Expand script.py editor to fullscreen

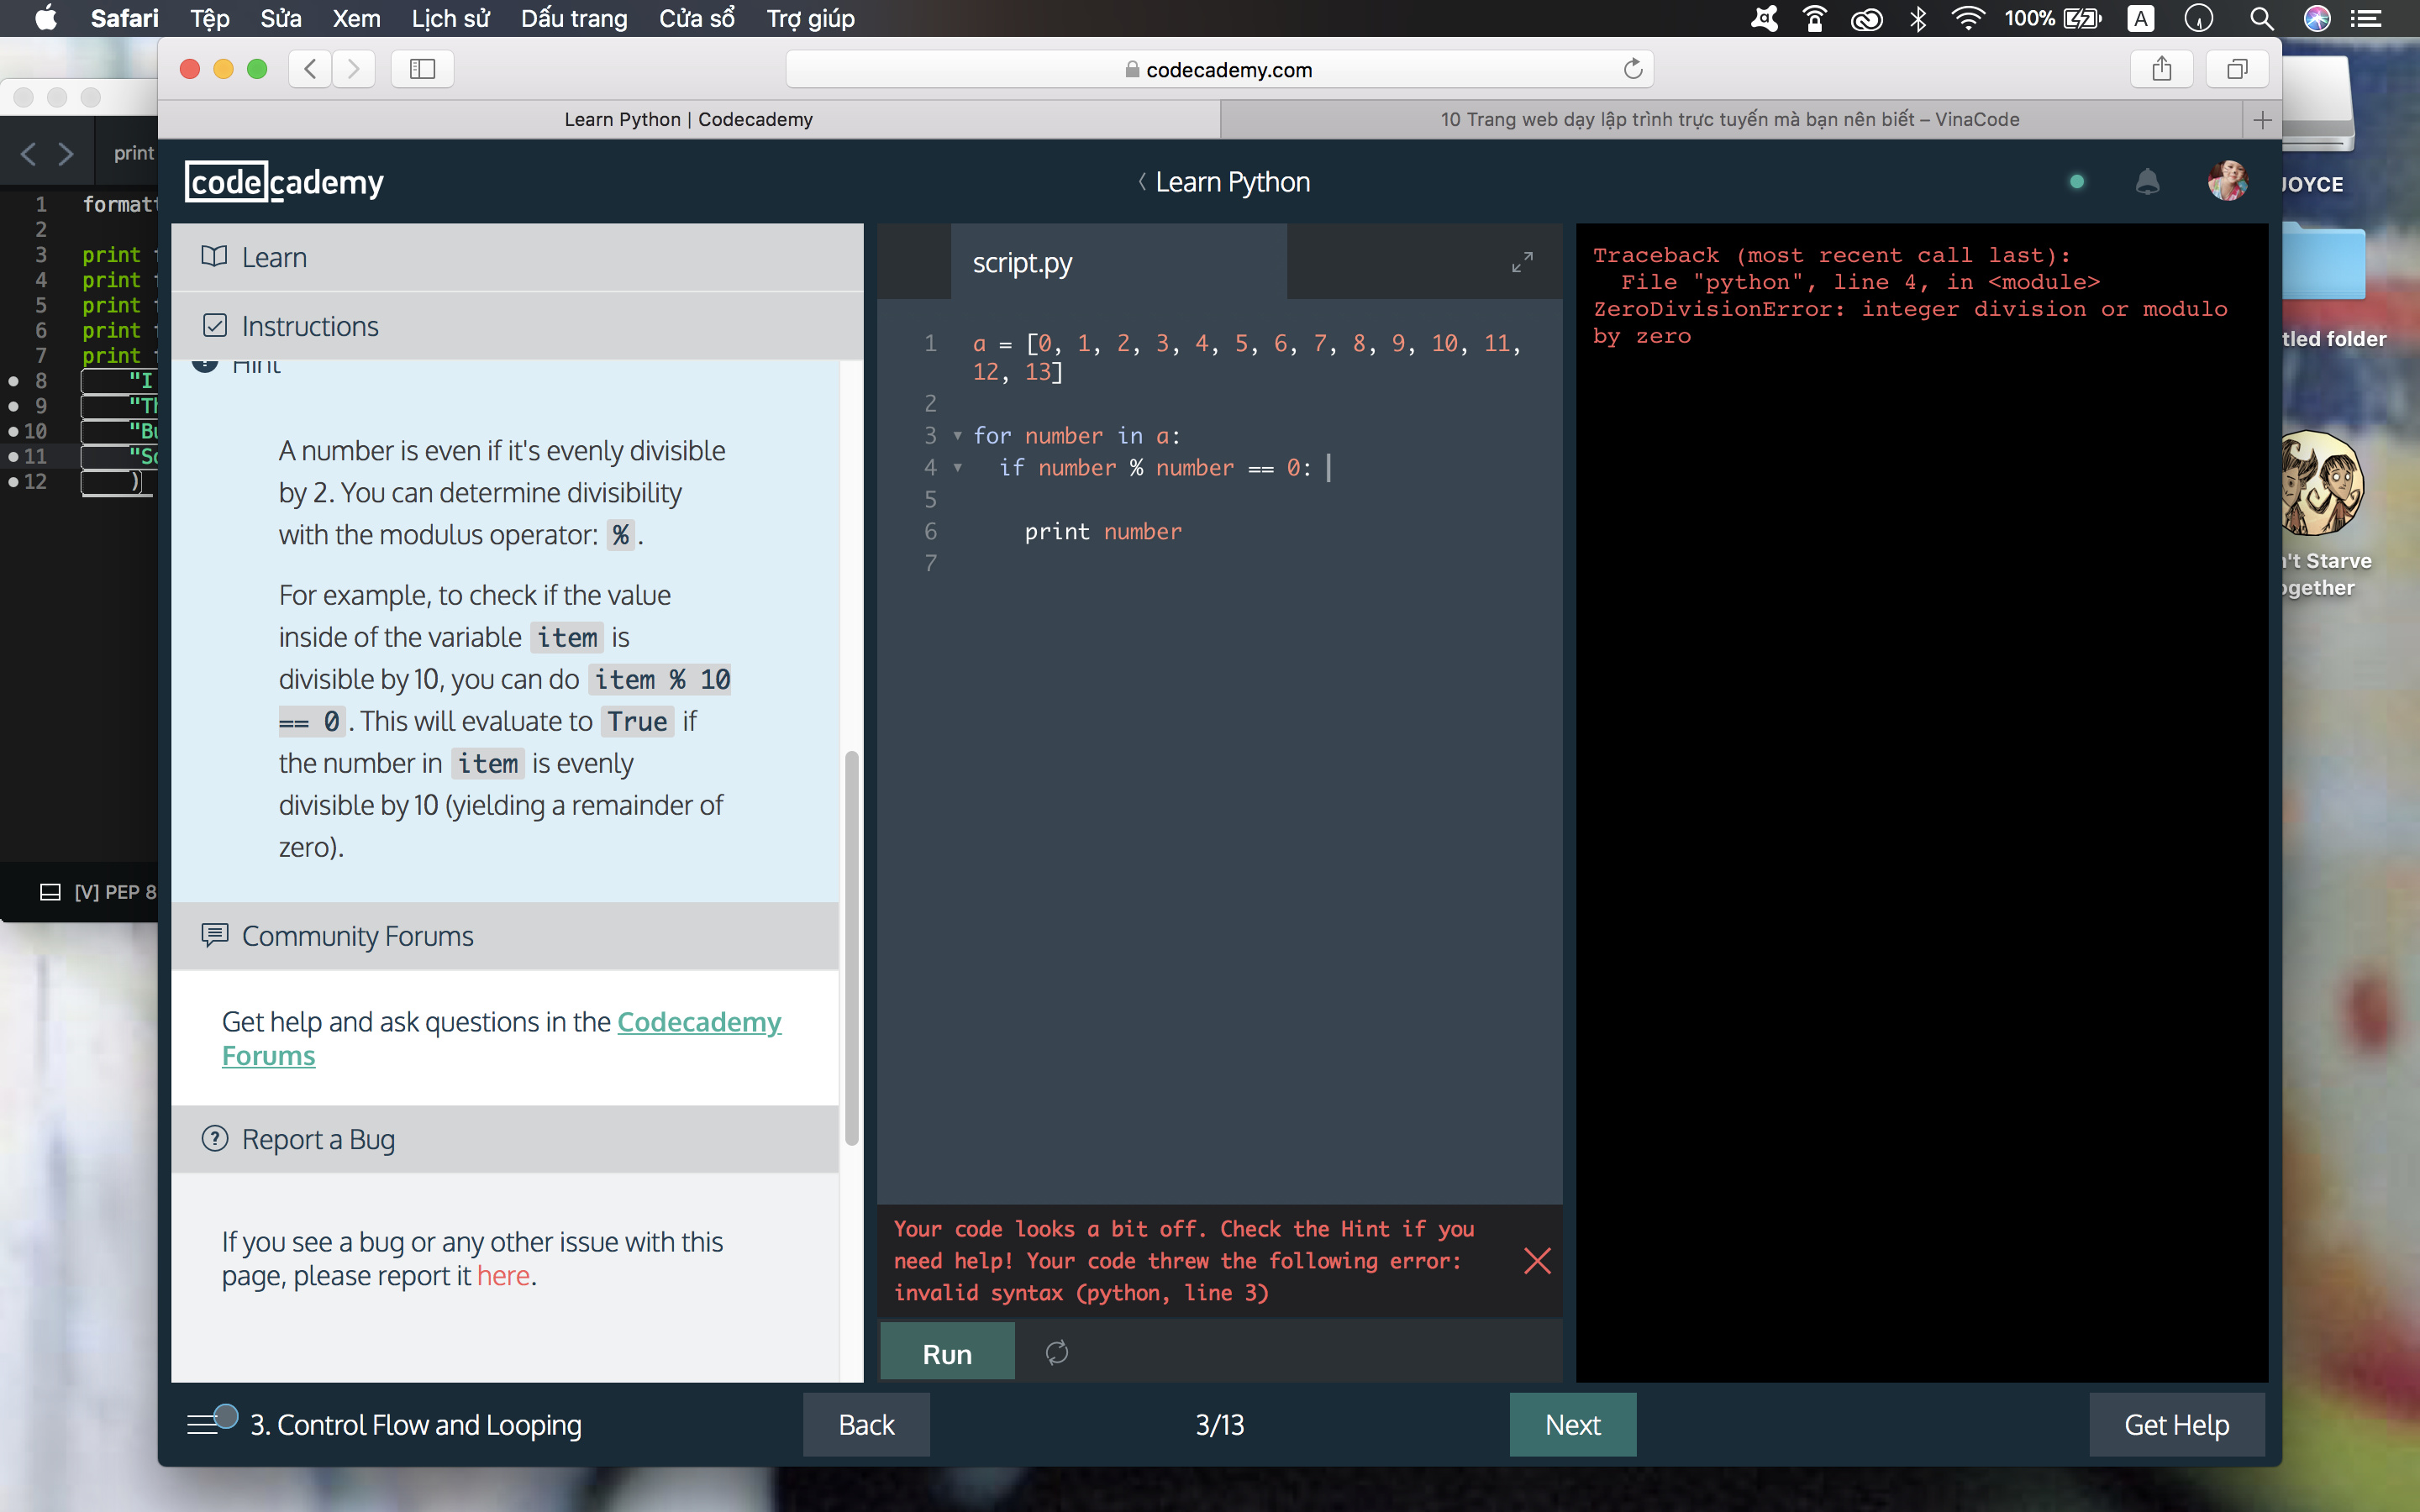1521,262
